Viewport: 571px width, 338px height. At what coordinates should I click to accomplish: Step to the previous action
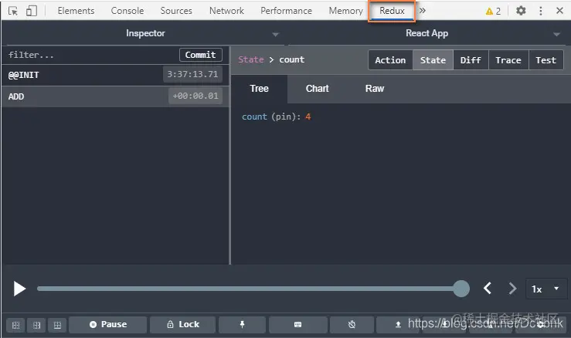click(488, 289)
